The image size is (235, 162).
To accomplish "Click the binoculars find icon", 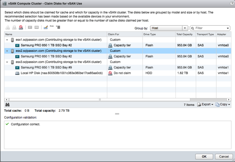I will 7,105.
